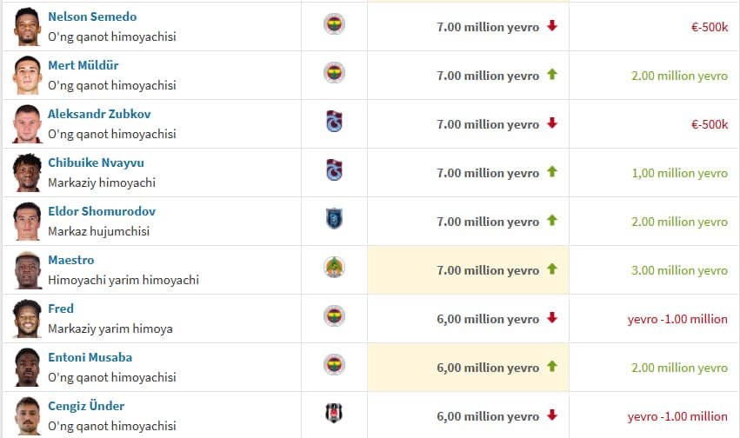The image size is (740, 438).
Task: Follow the Cengiz Ünder name link
Action: [x=86, y=406]
